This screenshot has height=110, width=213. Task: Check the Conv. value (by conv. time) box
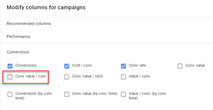[67, 94]
